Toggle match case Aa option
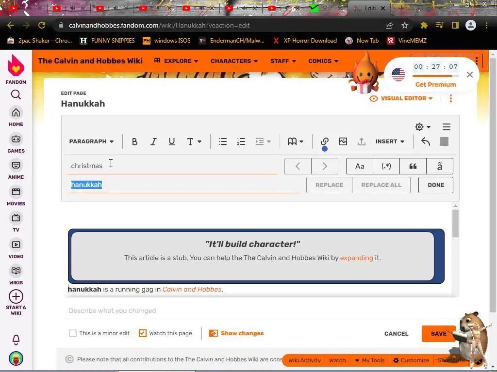 pyautogui.click(x=360, y=166)
